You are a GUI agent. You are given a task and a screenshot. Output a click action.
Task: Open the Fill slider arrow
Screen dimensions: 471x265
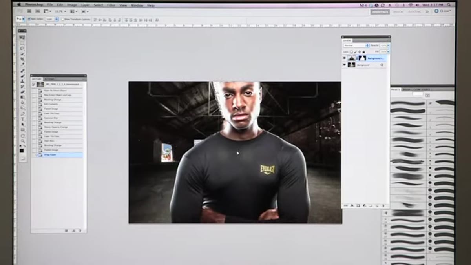388,52
